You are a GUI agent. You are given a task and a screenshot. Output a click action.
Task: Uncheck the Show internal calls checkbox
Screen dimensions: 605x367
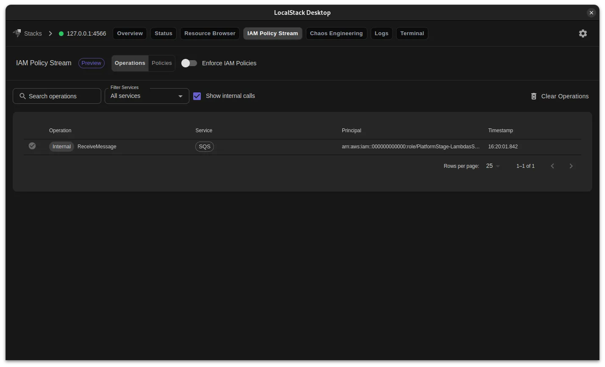[x=197, y=96]
